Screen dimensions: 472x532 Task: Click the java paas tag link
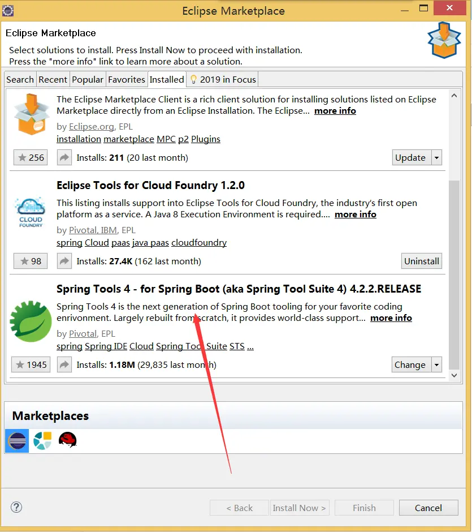[150, 243]
